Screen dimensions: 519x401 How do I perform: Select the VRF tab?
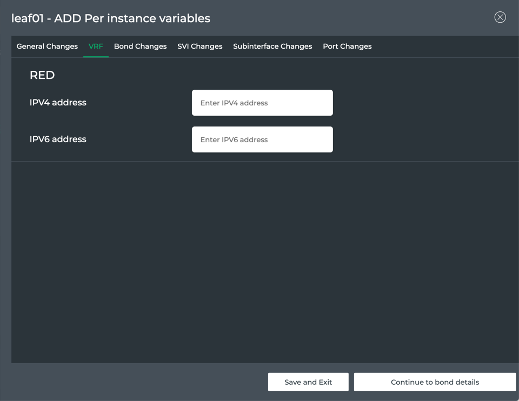[x=96, y=46]
